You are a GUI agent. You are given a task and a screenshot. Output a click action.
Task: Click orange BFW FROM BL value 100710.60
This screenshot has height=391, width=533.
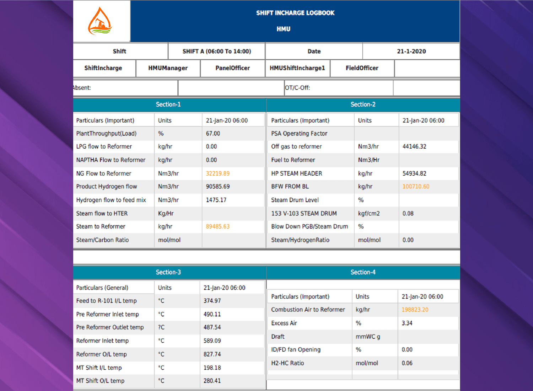click(x=416, y=187)
